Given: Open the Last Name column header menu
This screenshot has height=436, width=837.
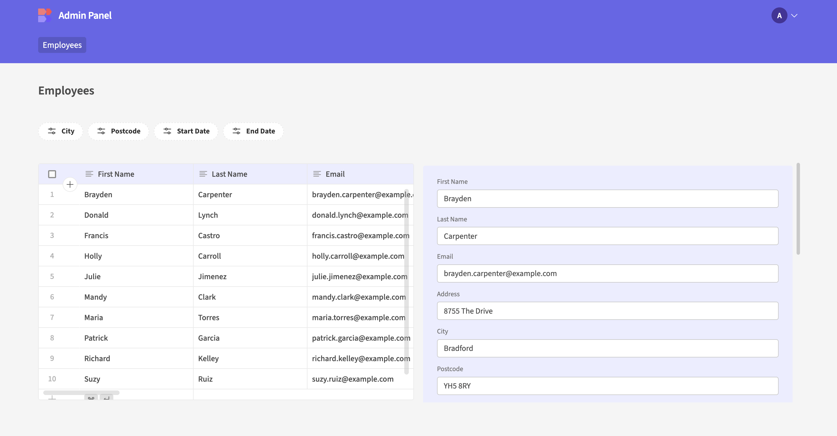Looking at the screenshot, I should pyautogui.click(x=229, y=174).
